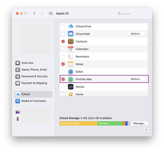Show all preferences via grid icon
164x152 pixels.
tap(51, 13)
